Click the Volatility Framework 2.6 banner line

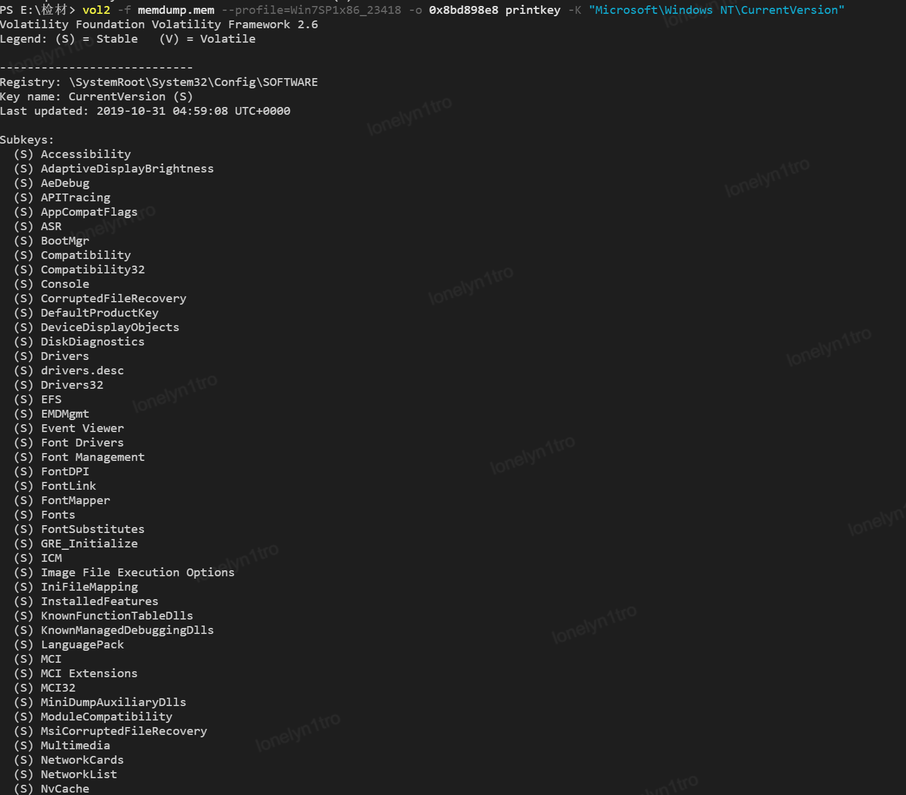[159, 25]
